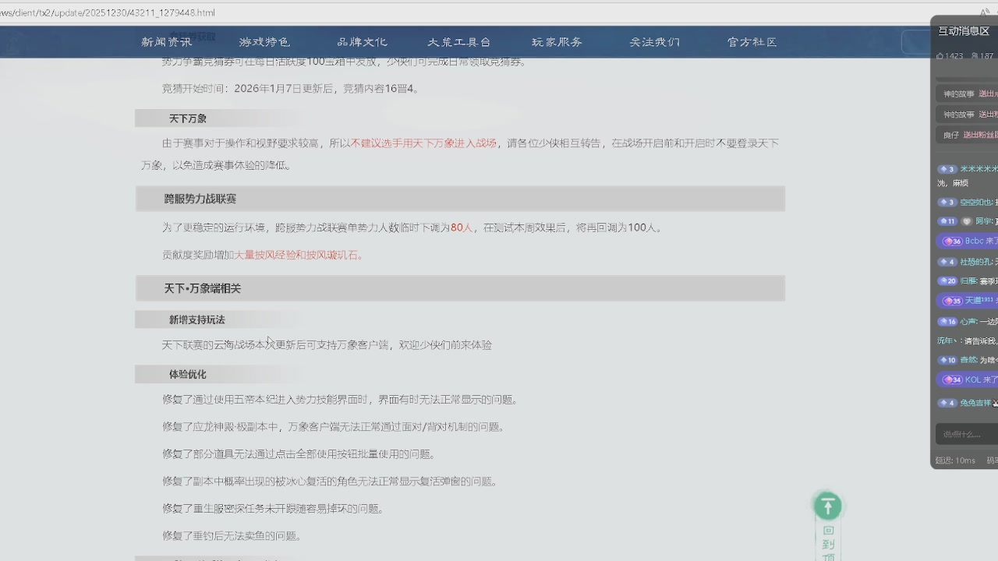This screenshot has width=998, height=561.
Task: Click the 说点什么 chat input field
Action: coord(963,432)
